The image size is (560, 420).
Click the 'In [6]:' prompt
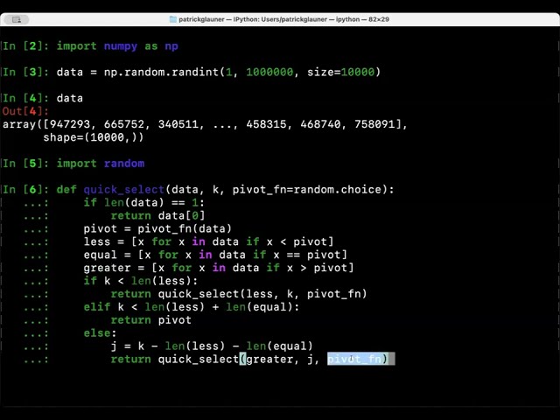(25, 189)
